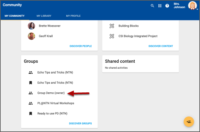This screenshot has width=200, height=132.
Task: Click the help question mark icon
Action: pyautogui.click(x=167, y=6)
